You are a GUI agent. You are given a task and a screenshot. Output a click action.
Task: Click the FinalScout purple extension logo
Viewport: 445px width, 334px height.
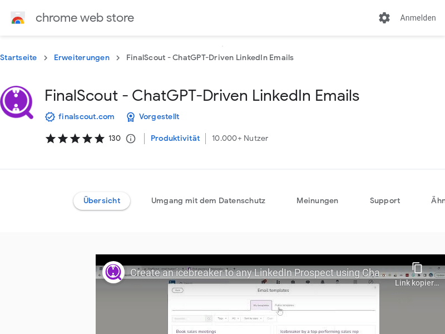pyautogui.click(x=17, y=102)
